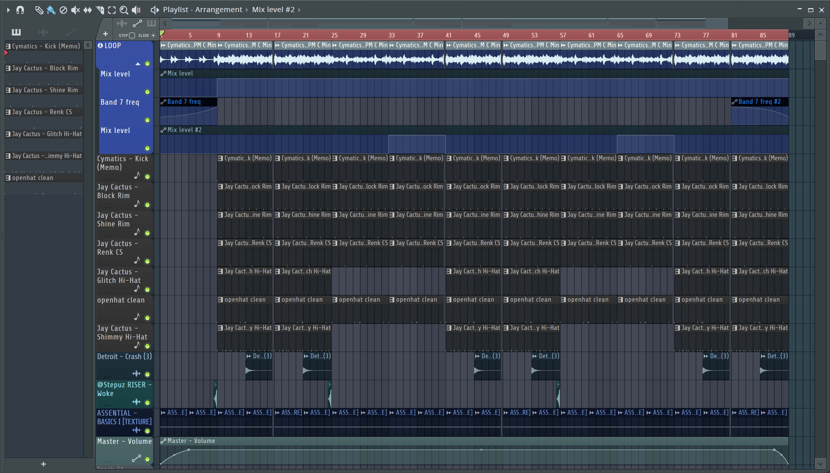Show pattern clips filter in track header

[x=151, y=23]
